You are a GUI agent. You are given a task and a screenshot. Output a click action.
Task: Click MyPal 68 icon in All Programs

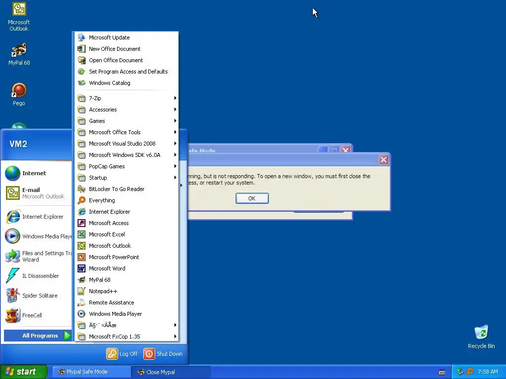[x=82, y=280]
